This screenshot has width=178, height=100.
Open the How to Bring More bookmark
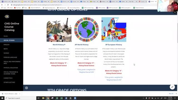click(x=74, y=8)
